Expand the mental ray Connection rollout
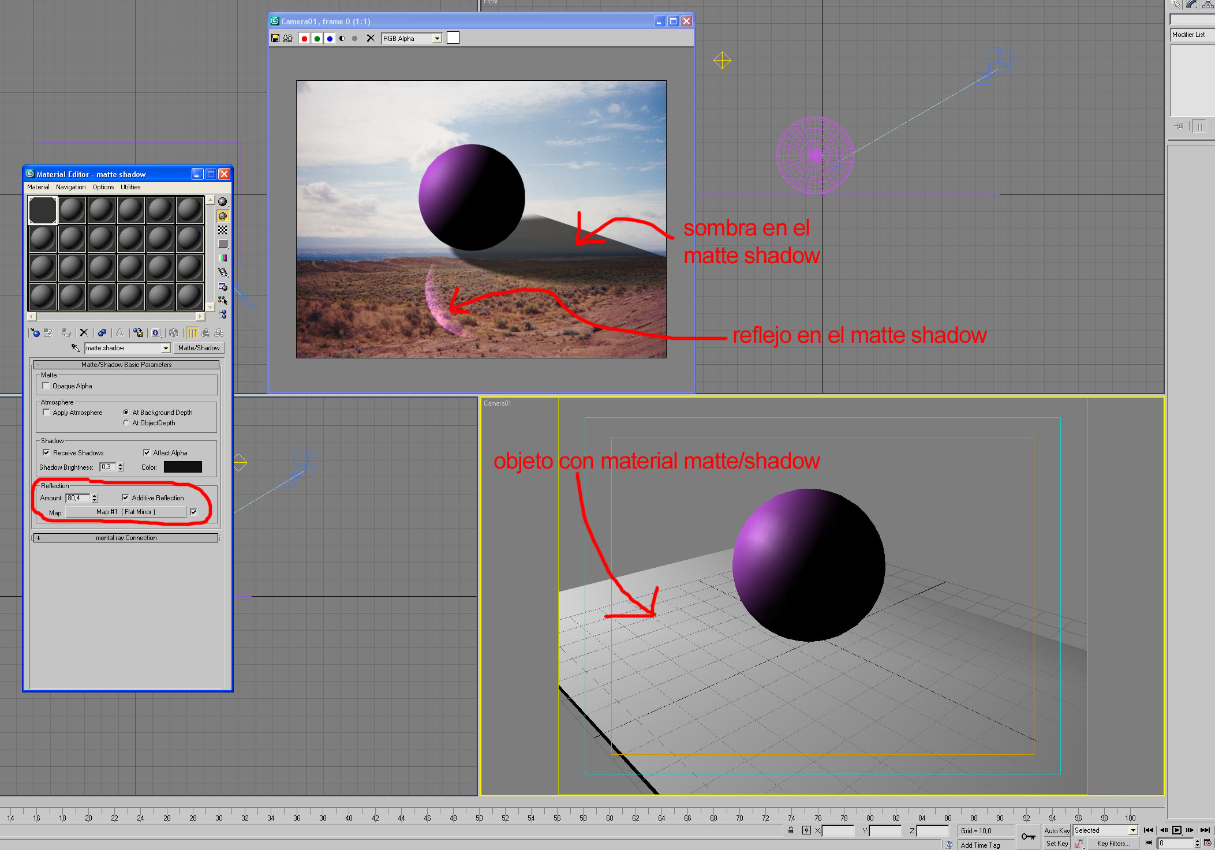This screenshot has width=1215, height=850. (126, 538)
